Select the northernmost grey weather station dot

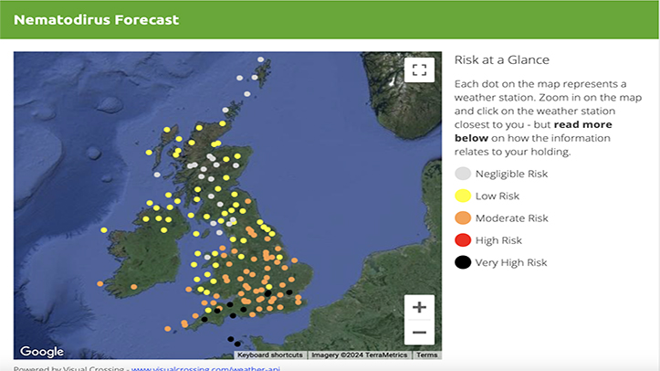tap(260, 60)
